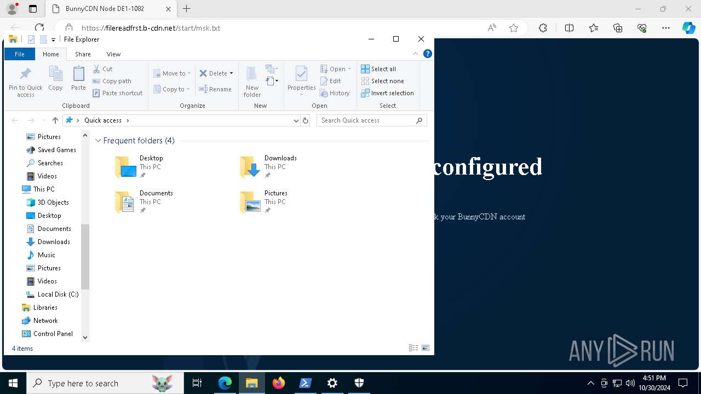This screenshot has width=701, height=394.
Task: Open file History from ribbon
Action: pos(335,93)
